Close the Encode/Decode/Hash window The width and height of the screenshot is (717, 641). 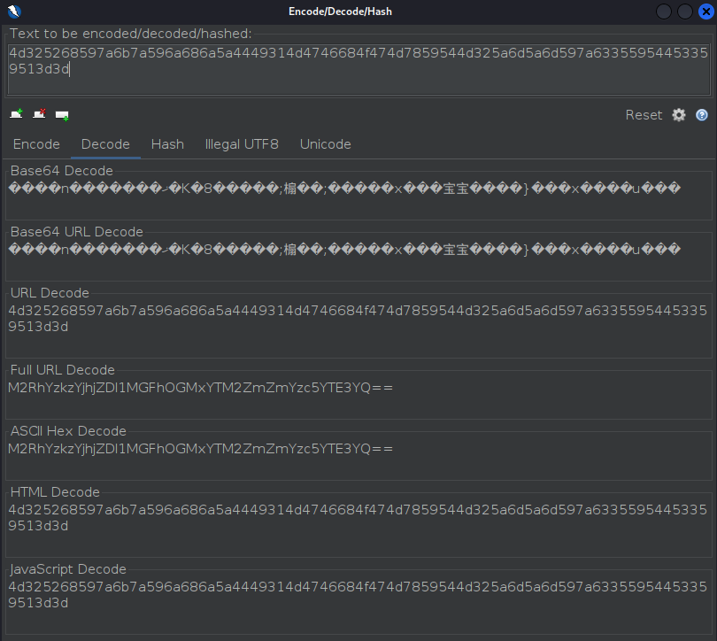705,12
